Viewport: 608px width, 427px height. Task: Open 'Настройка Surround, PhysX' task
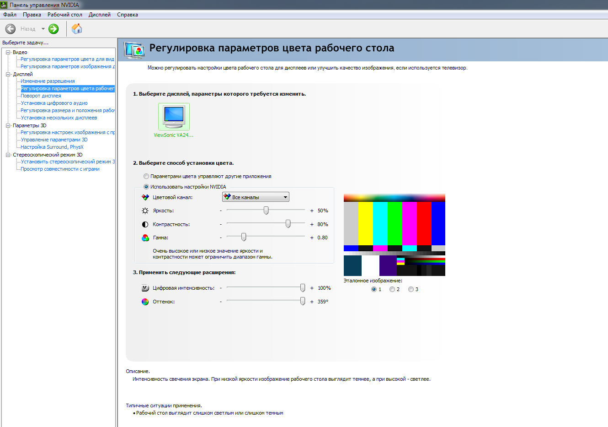coord(52,147)
